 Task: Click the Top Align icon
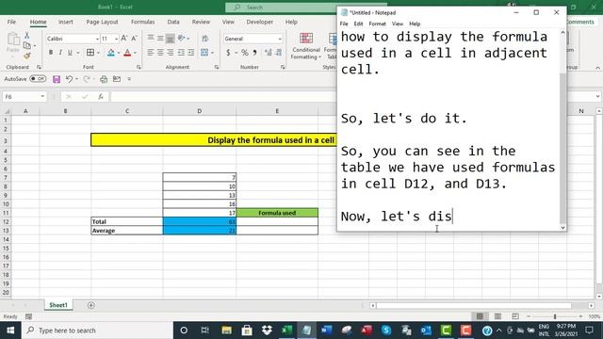pyautogui.click(x=151, y=39)
